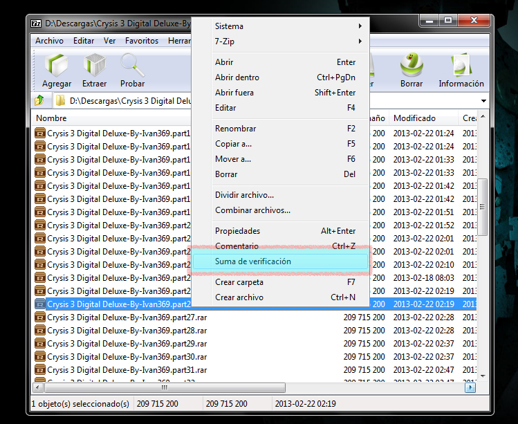518x424 pixels.
Task: Choose Borrar Del in context menu
Action: point(280,174)
